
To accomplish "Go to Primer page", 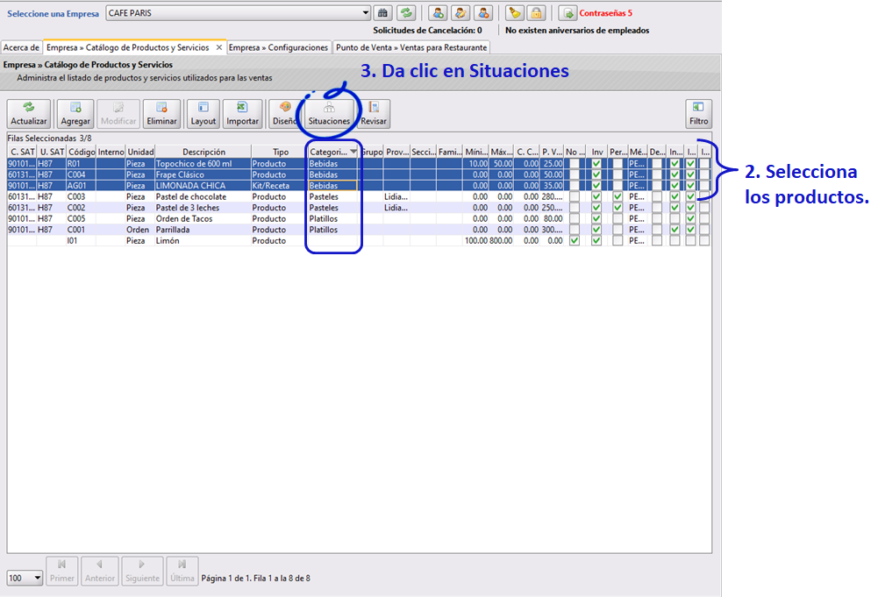I will click(61, 571).
